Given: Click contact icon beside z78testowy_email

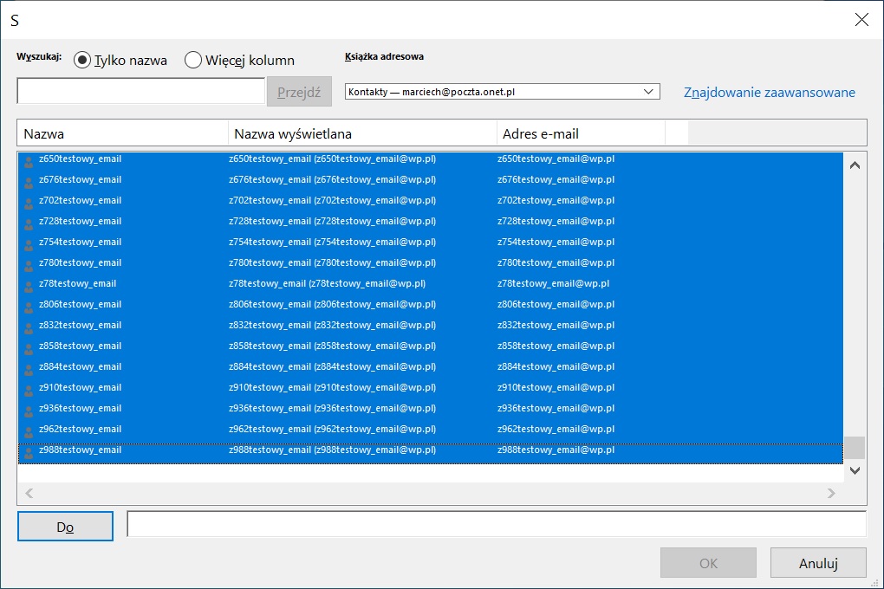Looking at the screenshot, I should (x=29, y=284).
